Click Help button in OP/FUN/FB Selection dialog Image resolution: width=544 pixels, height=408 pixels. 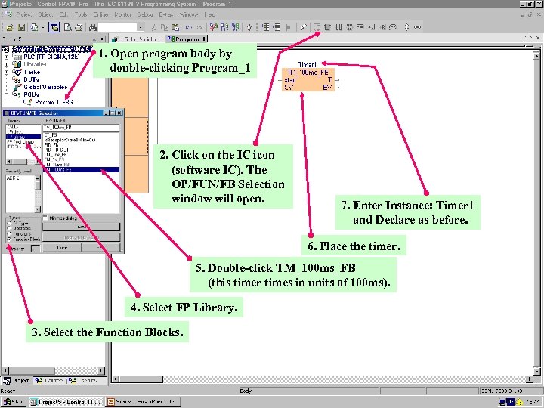point(100,248)
